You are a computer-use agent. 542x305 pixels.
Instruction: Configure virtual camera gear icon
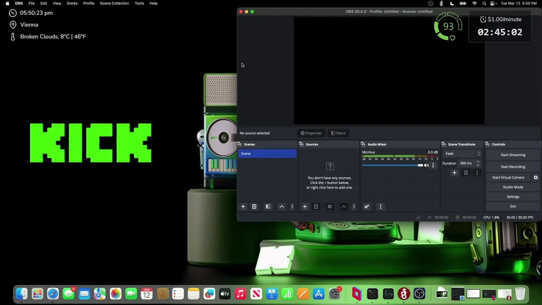click(536, 177)
